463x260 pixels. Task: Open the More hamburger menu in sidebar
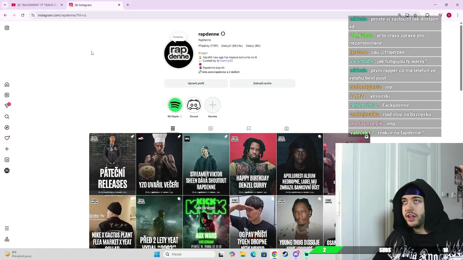7,228
